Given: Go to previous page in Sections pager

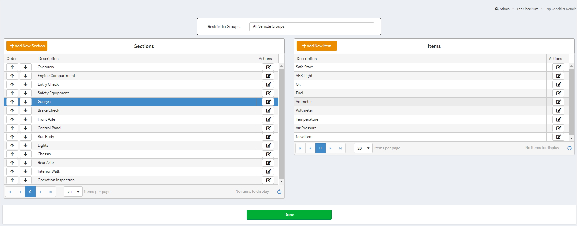Looking at the screenshot, I should pyautogui.click(x=20, y=192).
